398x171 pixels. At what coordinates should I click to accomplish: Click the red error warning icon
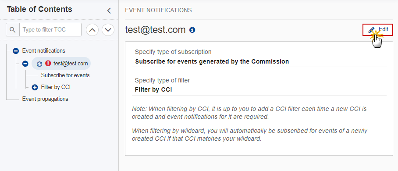48,63
